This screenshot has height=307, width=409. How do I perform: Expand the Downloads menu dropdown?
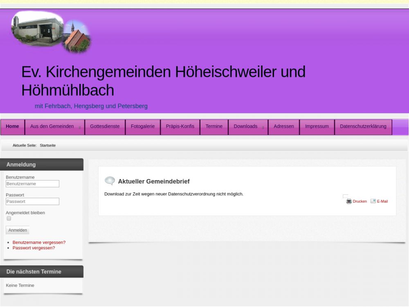point(248,126)
